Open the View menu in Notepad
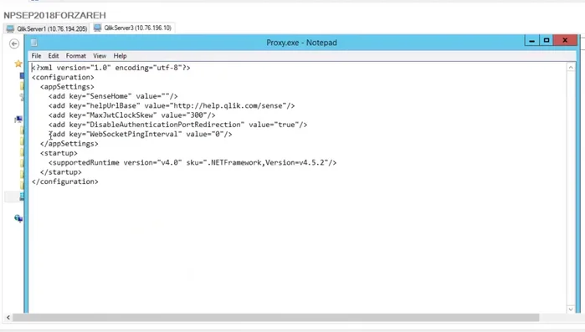Viewport: 585px width, 332px height. (100, 56)
